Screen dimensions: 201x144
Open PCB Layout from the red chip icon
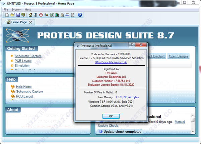point(41,15)
